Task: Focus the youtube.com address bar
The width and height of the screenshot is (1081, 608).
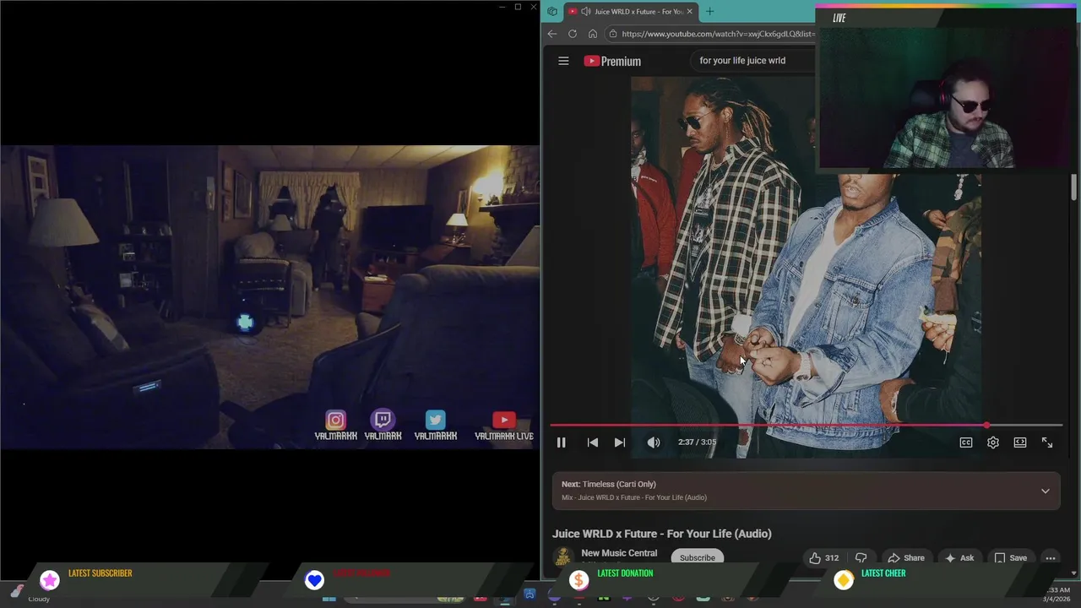Action: click(x=718, y=34)
